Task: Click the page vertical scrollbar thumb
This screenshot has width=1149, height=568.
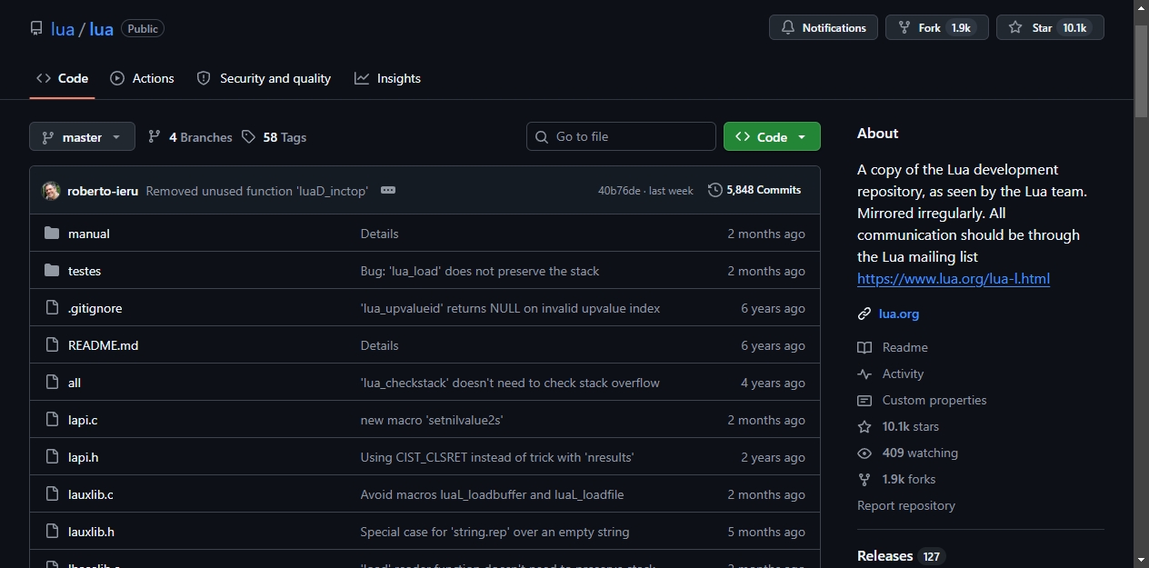Action: pos(1142,71)
